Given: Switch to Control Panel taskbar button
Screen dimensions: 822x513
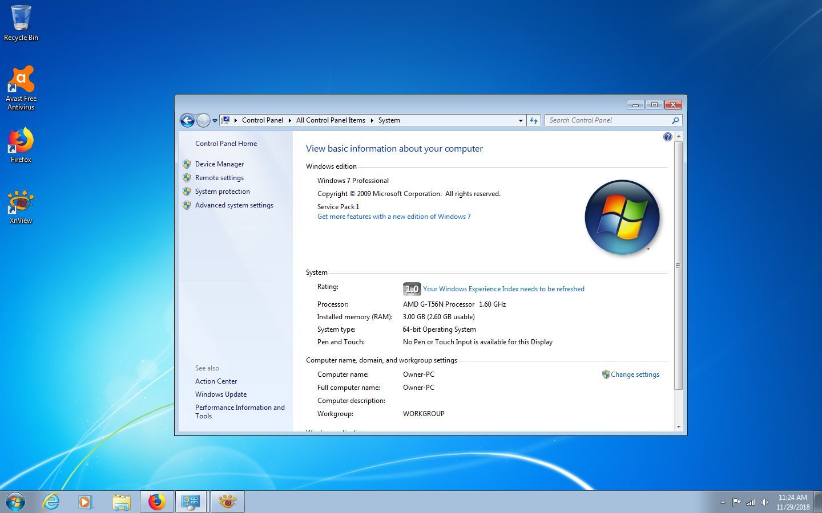Looking at the screenshot, I should [x=192, y=502].
